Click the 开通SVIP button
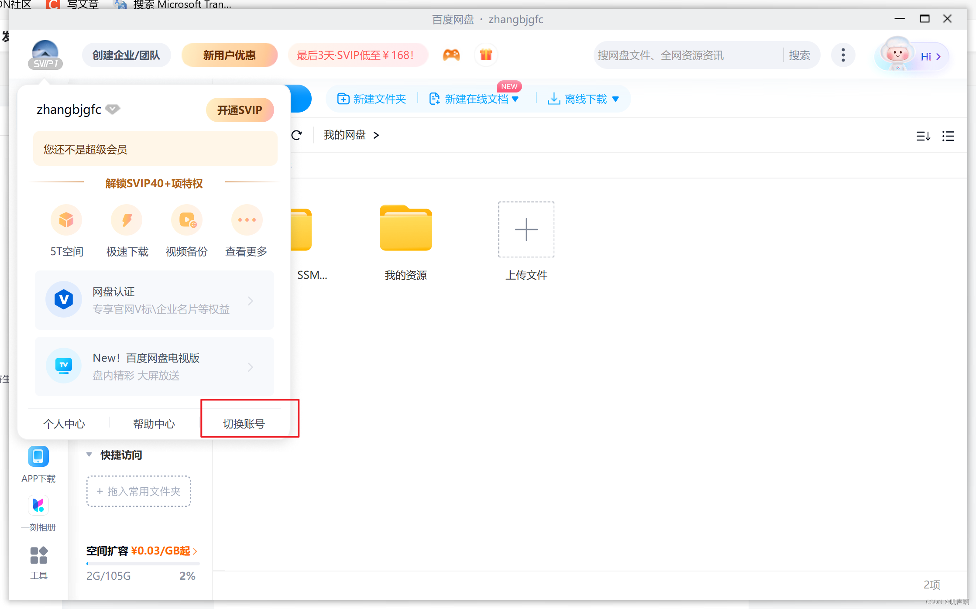Image resolution: width=976 pixels, height=609 pixels. (x=240, y=110)
